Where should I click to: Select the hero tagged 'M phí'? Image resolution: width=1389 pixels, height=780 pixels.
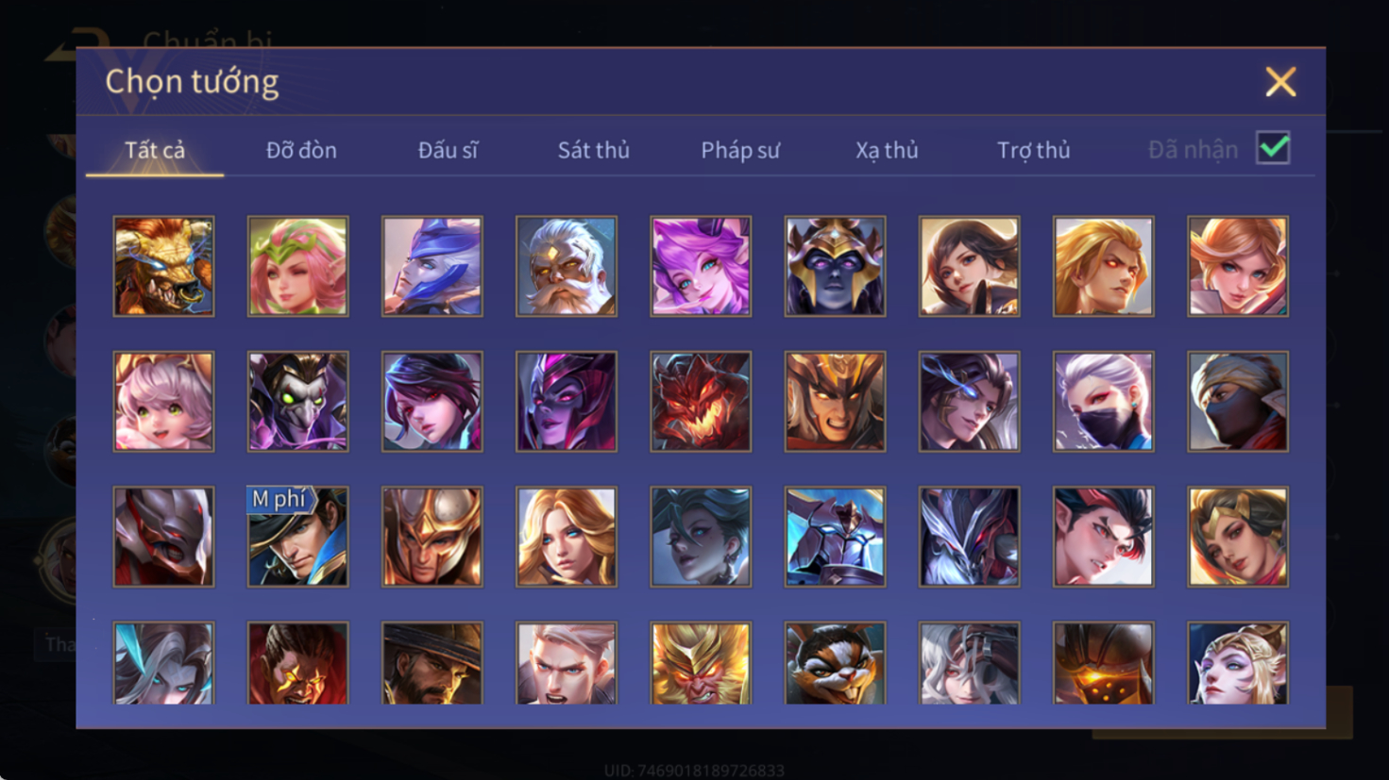(297, 537)
